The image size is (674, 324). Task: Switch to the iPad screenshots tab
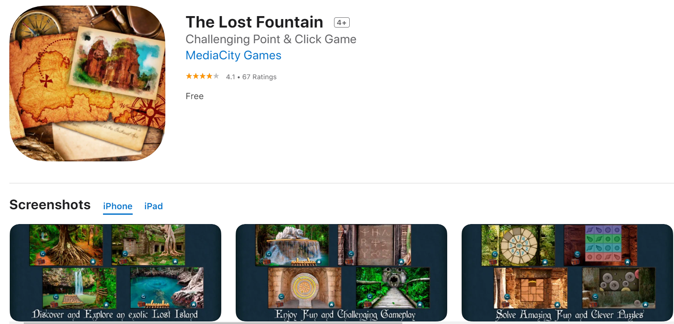pos(153,206)
